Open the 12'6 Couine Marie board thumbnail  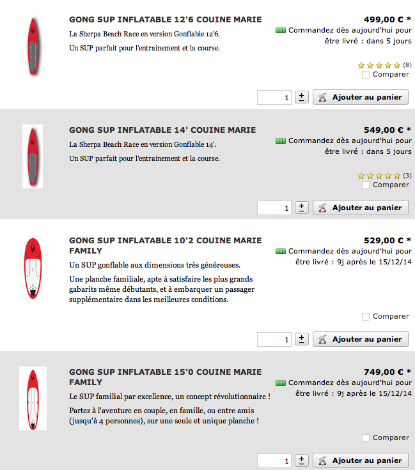tap(33, 47)
